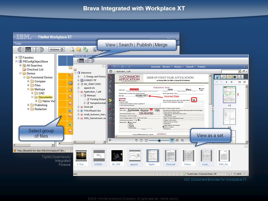
Task: Click the zoom region magnifier icon
Action: coord(177,140)
